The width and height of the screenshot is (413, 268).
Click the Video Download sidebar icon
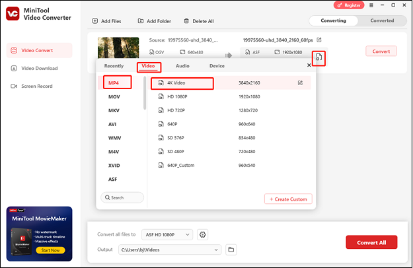click(14, 69)
